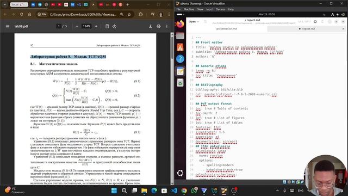348x196 pixels.
Task: Zoom out the lab08.pdf document
Action: pos(77,26)
